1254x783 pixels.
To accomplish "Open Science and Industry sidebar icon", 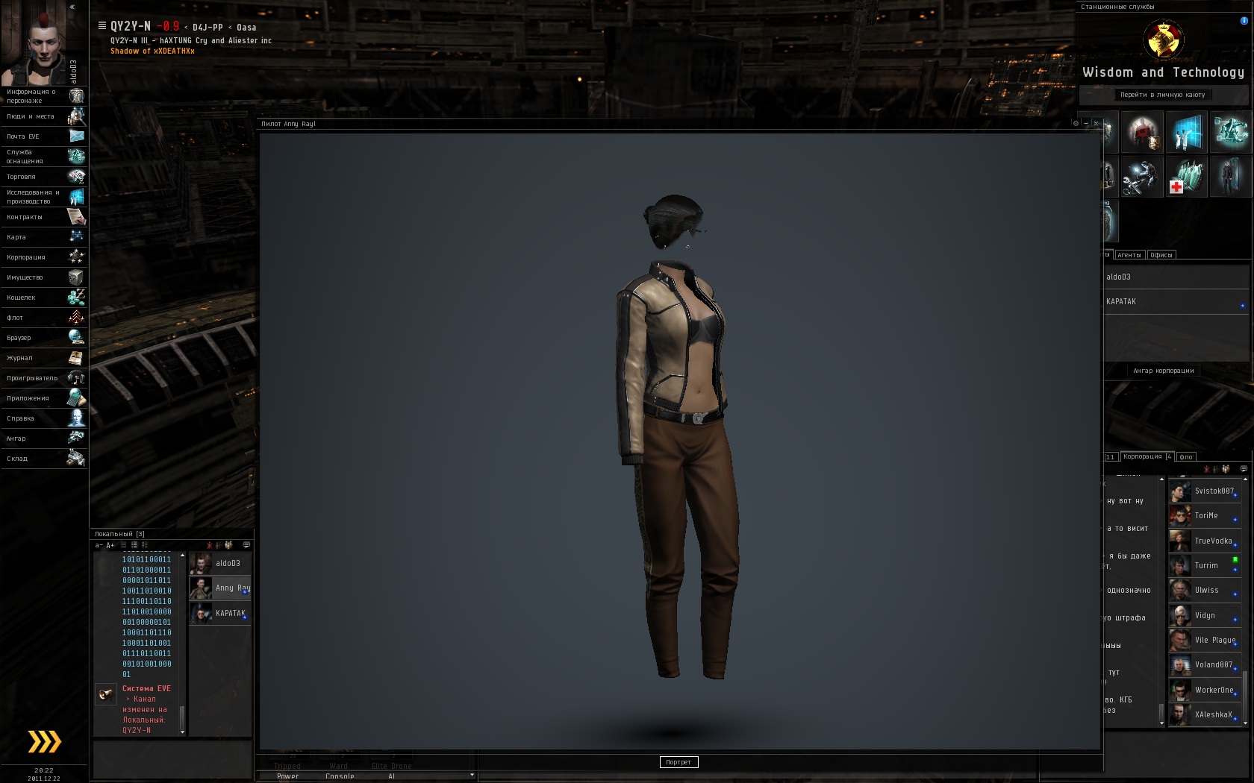I will 76,196.
